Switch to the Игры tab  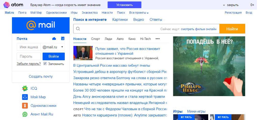click(178, 111)
